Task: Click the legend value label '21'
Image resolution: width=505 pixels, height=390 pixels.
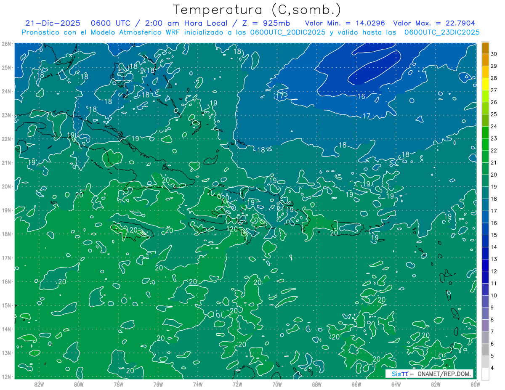Action: (494, 162)
